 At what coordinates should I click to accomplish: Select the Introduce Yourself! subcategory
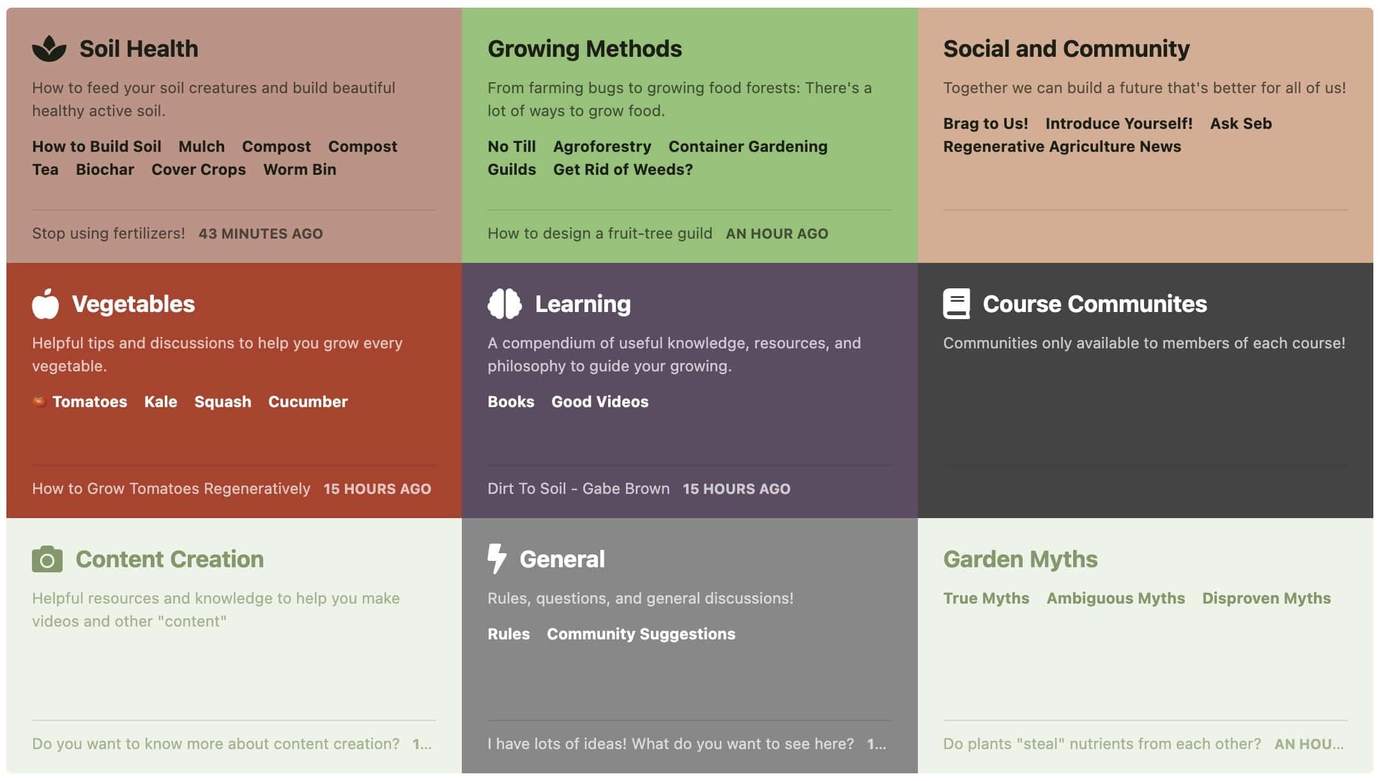pyautogui.click(x=1118, y=124)
